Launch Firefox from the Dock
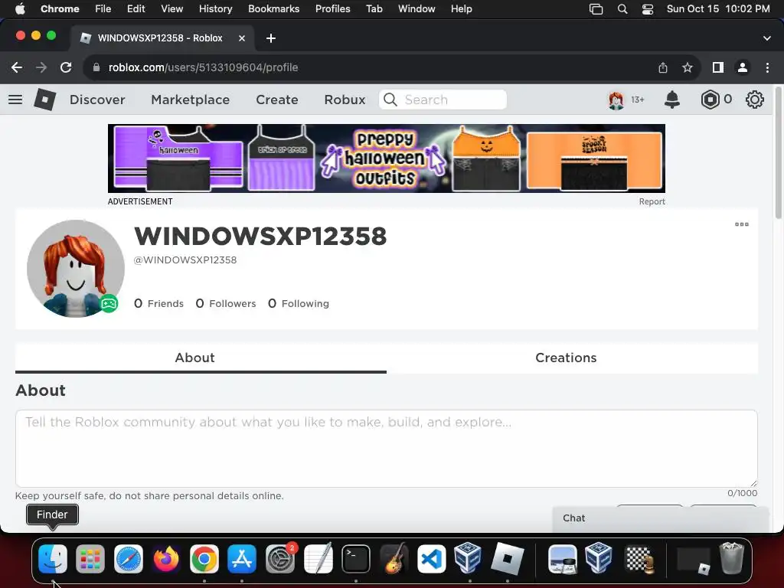784x588 pixels. click(x=166, y=558)
